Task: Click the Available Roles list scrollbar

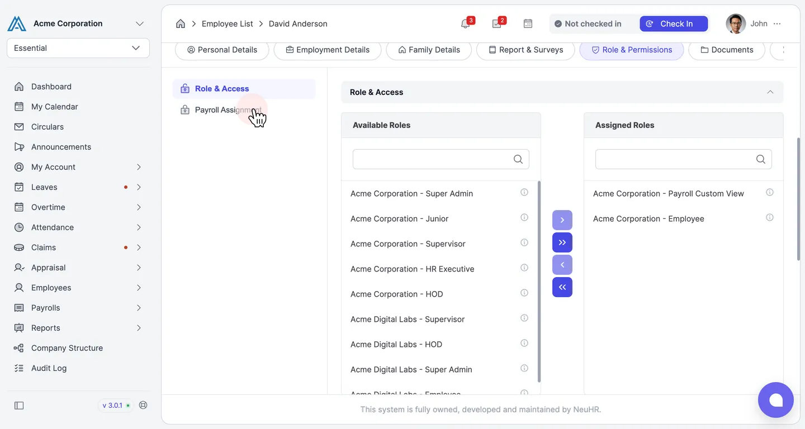Action: point(539,282)
